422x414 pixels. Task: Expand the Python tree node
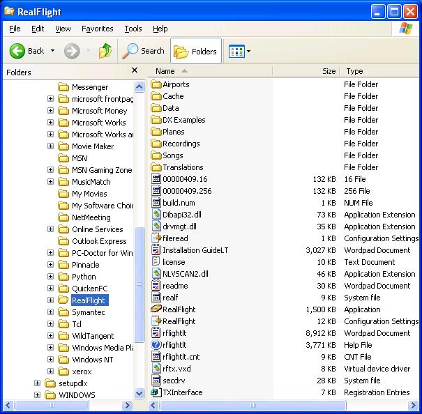[x=50, y=276]
